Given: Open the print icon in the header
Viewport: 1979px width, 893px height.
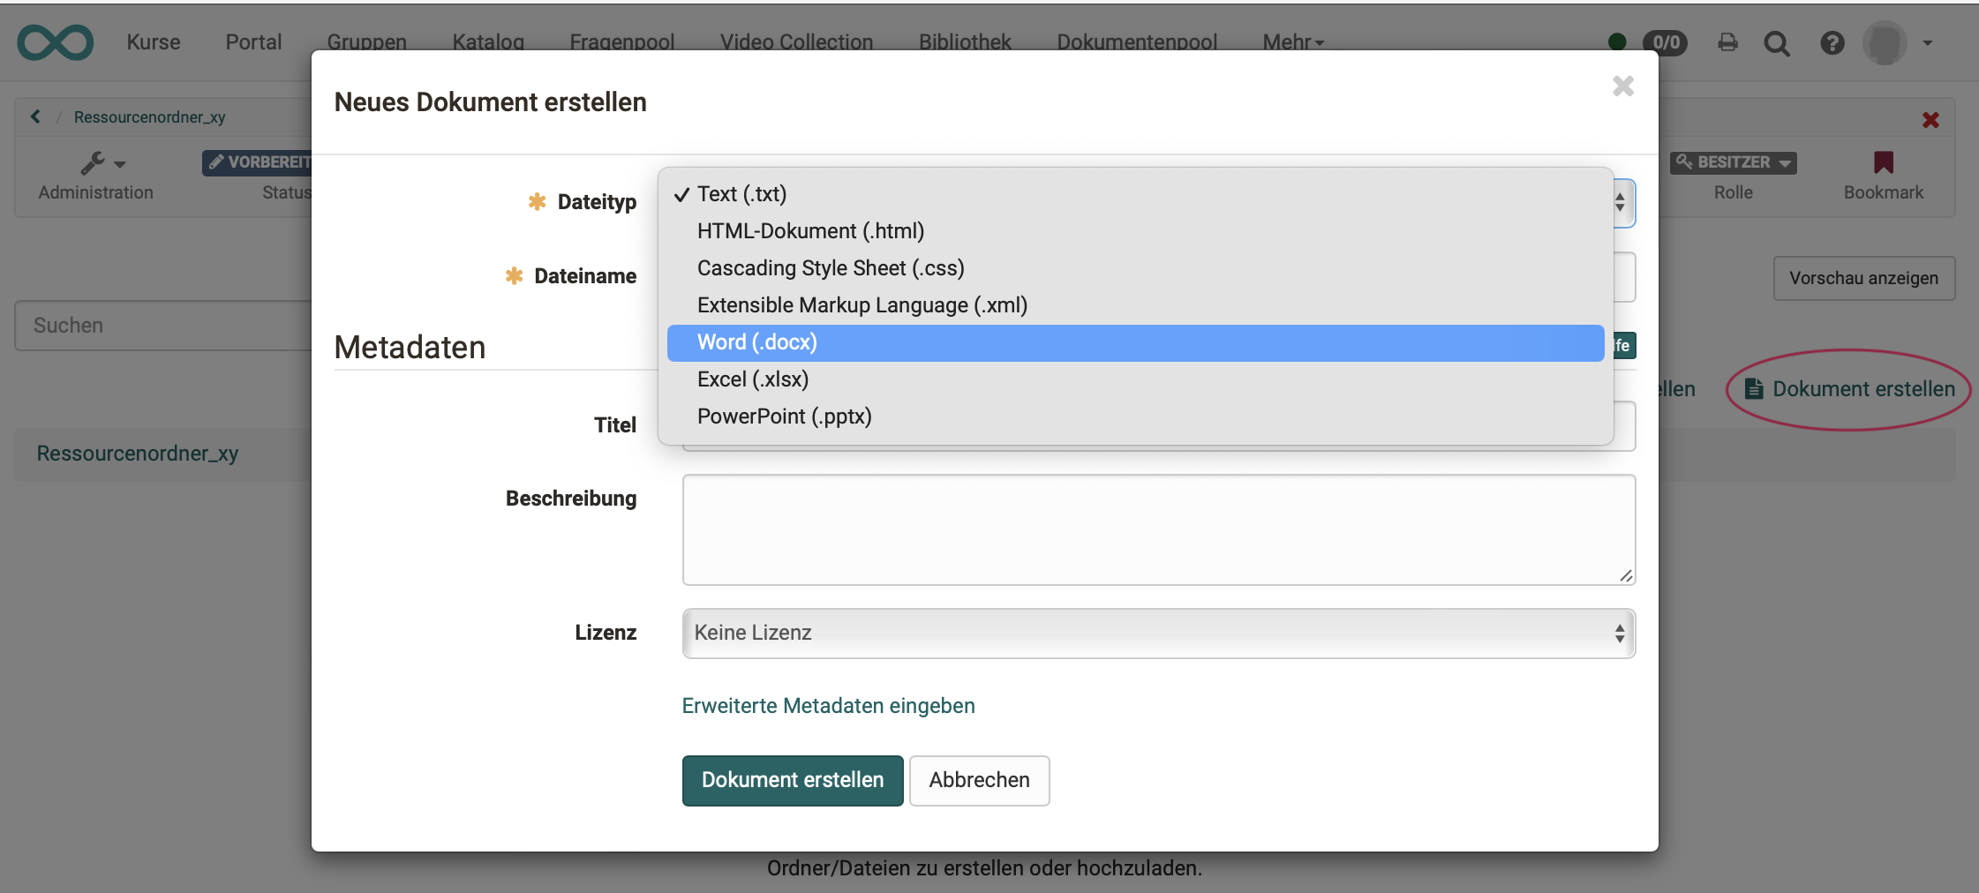Looking at the screenshot, I should click(1727, 42).
